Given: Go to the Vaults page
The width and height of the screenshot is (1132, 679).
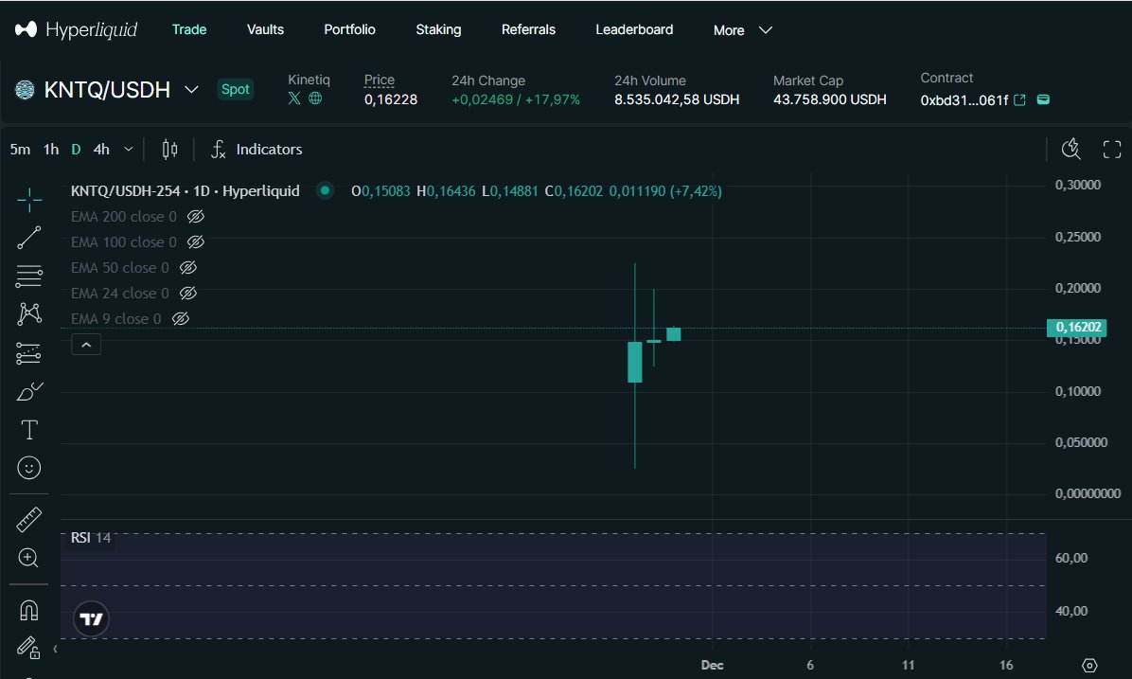Looking at the screenshot, I should pyautogui.click(x=265, y=29).
